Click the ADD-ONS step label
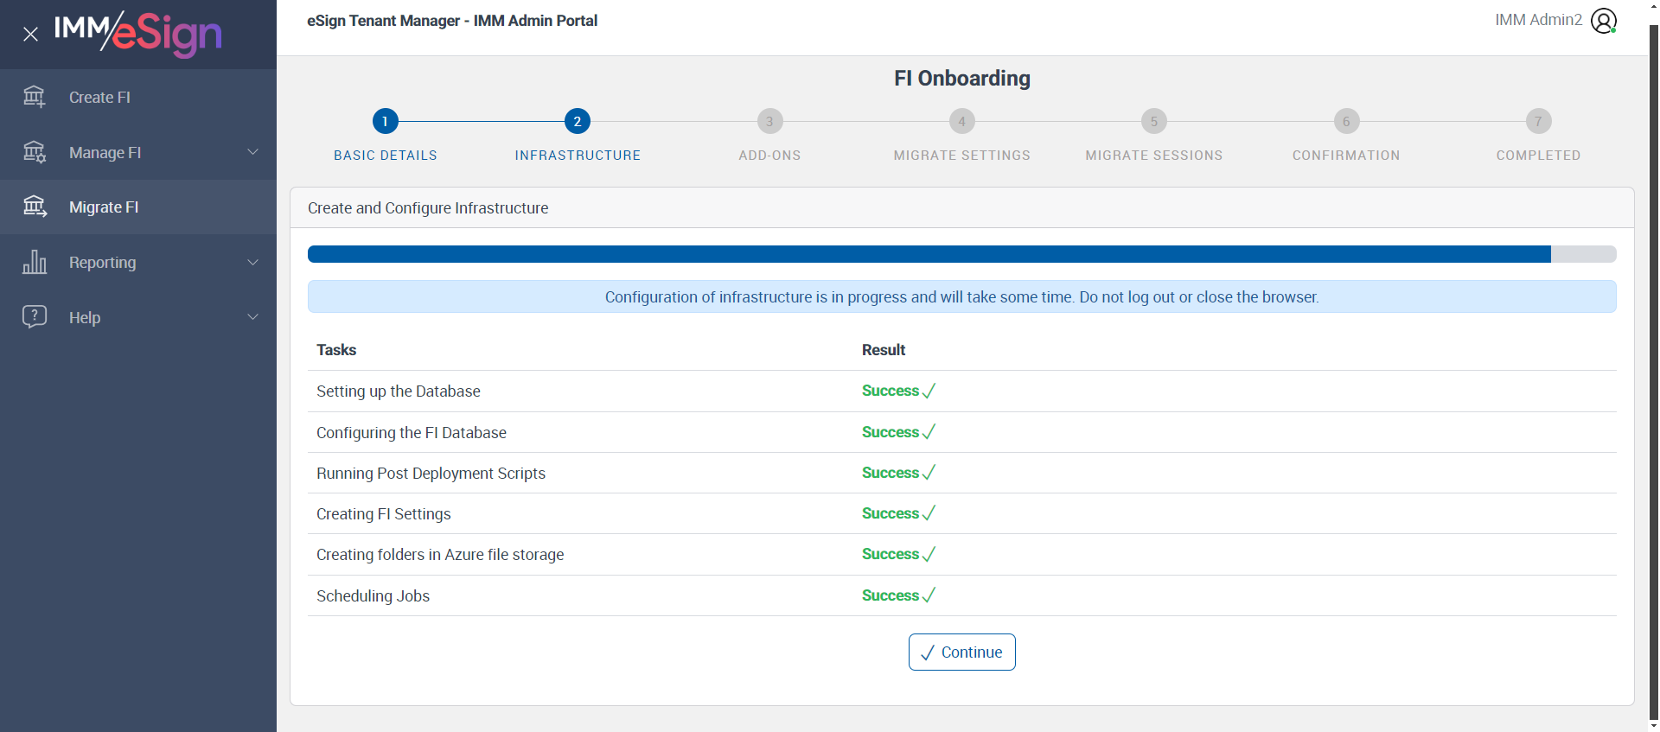Image resolution: width=1660 pixels, height=732 pixels. (x=769, y=156)
